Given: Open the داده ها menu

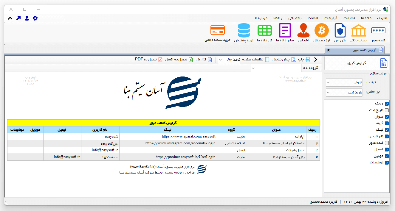Looking at the screenshot, I should click(366, 18).
